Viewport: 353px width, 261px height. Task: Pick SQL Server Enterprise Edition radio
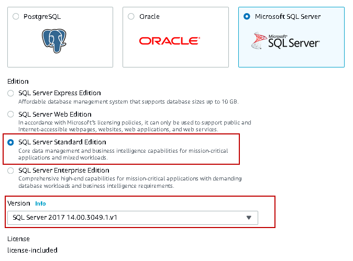point(11,171)
